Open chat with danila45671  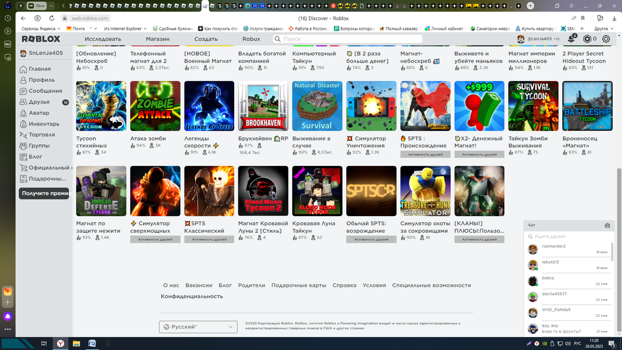568,297
